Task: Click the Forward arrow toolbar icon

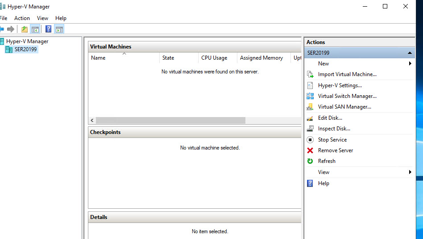Action: (x=11, y=29)
